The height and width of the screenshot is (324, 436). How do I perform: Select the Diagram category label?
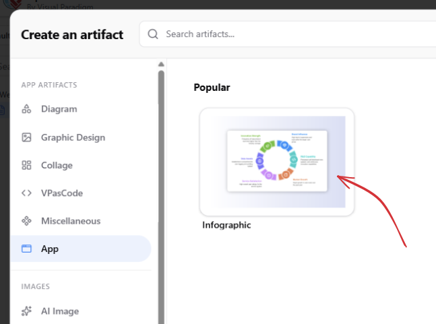point(59,109)
